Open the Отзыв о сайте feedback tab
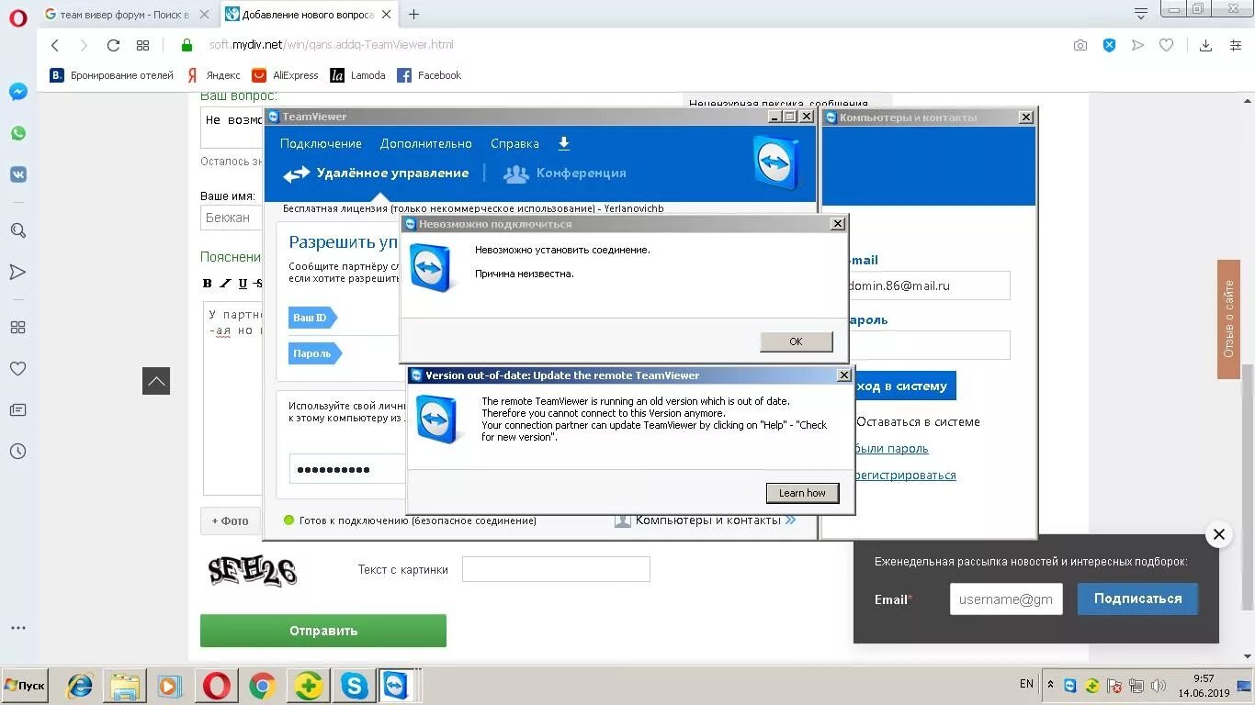The image size is (1255, 705). (1229, 319)
